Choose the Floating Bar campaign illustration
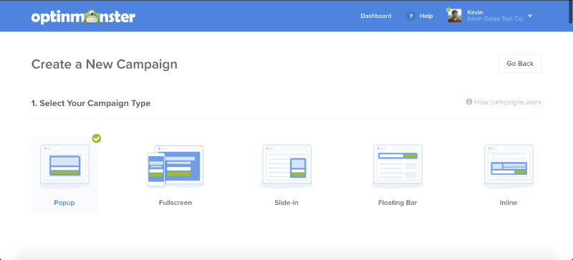This screenshot has height=260, width=573. click(398, 166)
